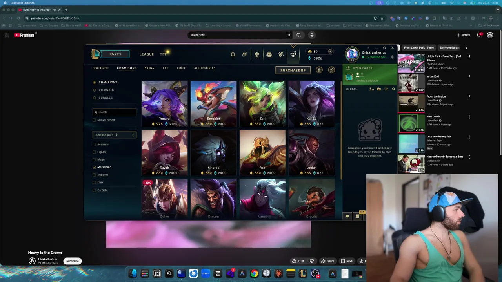Click the summoner profile avatar
This screenshot has height=282, width=502.
(352, 54)
